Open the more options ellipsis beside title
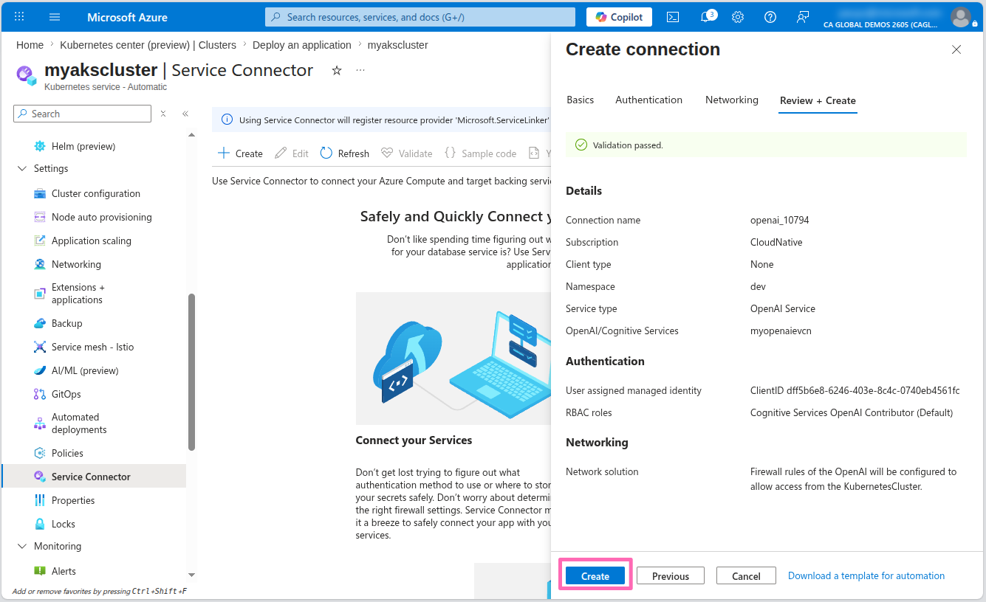Image resolution: width=986 pixels, height=602 pixels. click(360, 70)
